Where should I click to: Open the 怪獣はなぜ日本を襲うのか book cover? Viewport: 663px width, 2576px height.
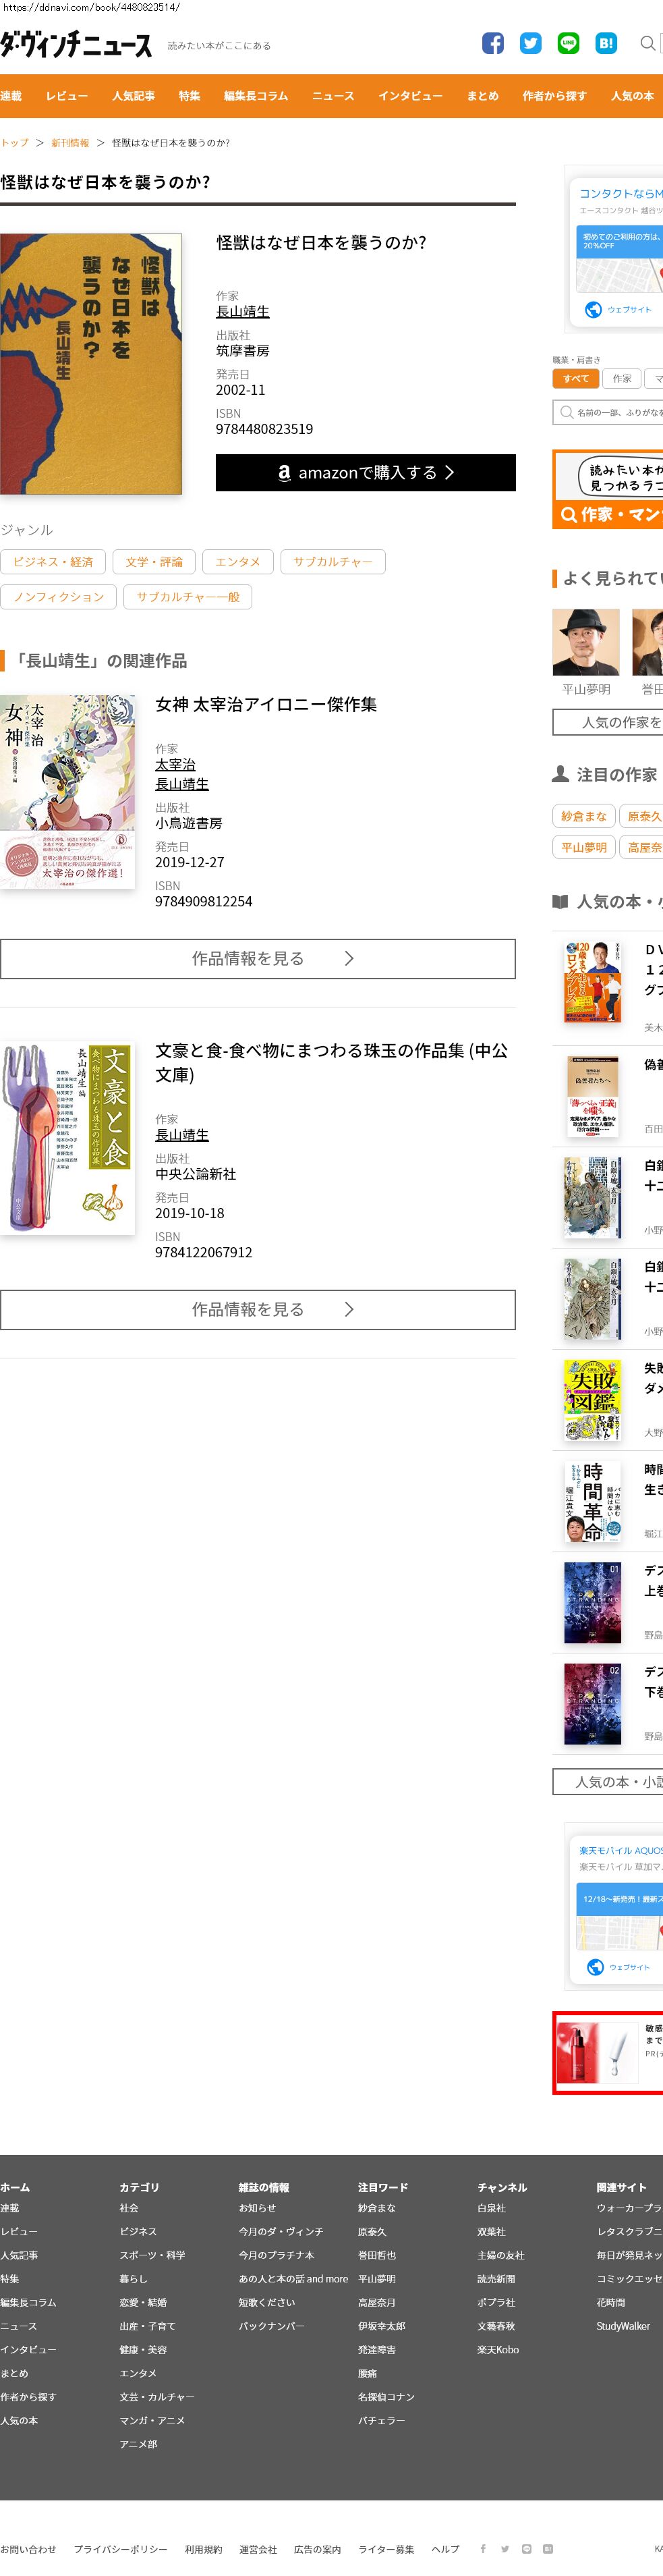pyautogui.click(x=91, y=365)
